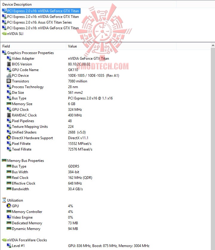
Task: Select the 28 nm process value
Action: pos(73,87)
